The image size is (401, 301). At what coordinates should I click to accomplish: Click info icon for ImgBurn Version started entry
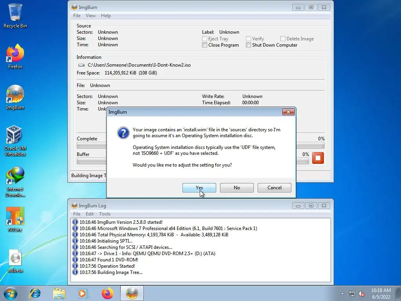tap(75, 222)
